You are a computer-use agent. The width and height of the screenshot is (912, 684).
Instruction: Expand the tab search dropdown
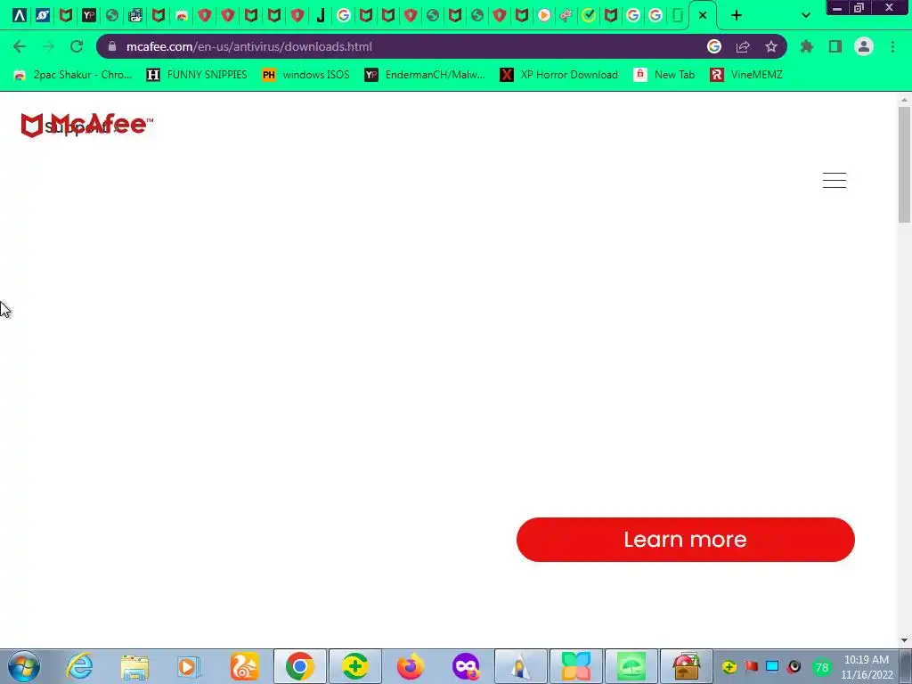[x=805, y=15]
